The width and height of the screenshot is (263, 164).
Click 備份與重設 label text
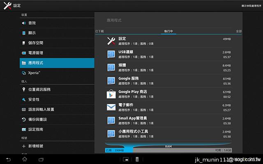click(37, 119)
